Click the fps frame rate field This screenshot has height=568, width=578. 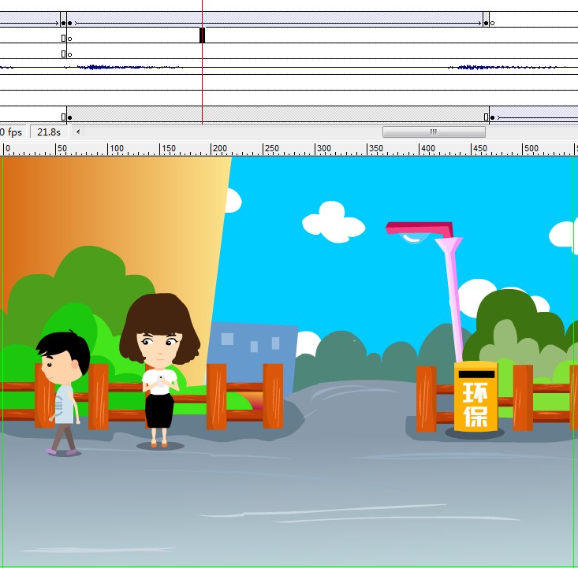click(13, 132)
